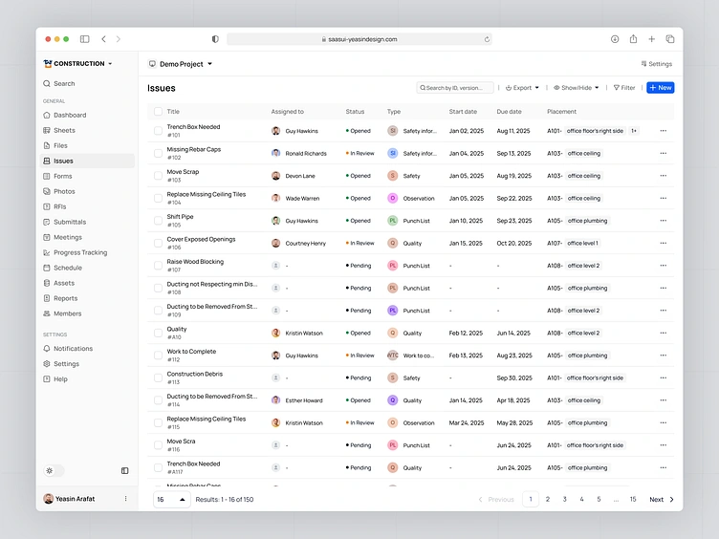This screenshot has height=539, width=719.
Task: Open Sheets icon in sidebar
Action: pyautogui.click(x=46, y=130)
